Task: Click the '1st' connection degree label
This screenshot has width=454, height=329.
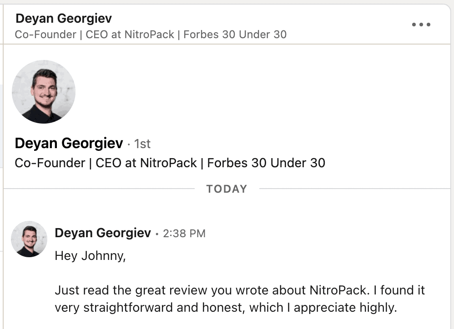Action: point(142,144)
